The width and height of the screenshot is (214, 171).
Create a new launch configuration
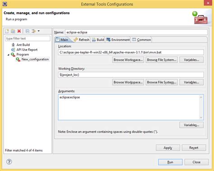point(7,31)
